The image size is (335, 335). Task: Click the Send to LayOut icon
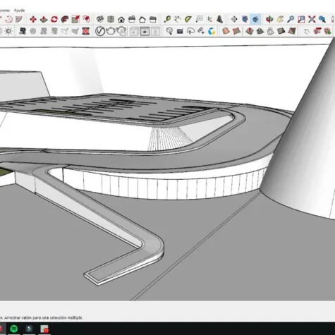pos(201,31)
